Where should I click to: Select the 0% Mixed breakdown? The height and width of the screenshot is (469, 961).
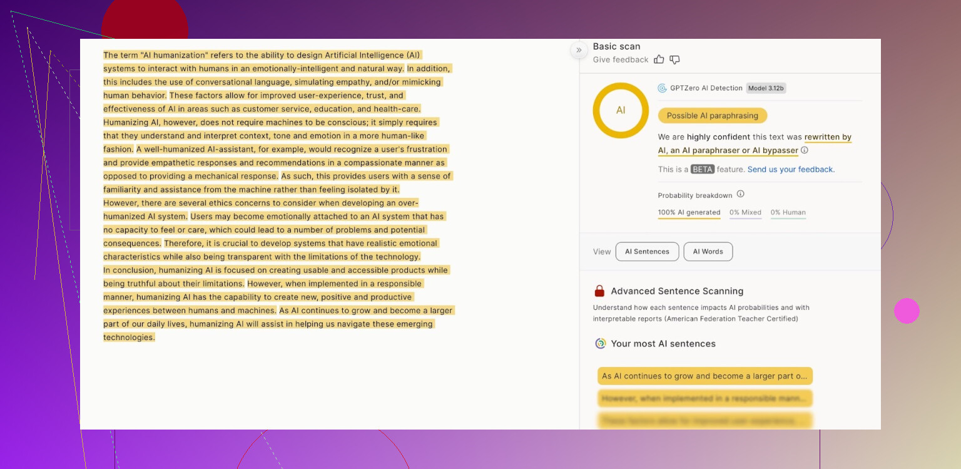(x=745, y=213)
